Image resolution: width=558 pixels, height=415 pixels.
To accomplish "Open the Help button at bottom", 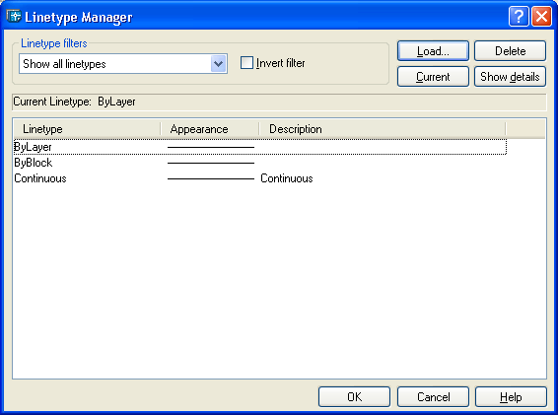I will (511, 396).
